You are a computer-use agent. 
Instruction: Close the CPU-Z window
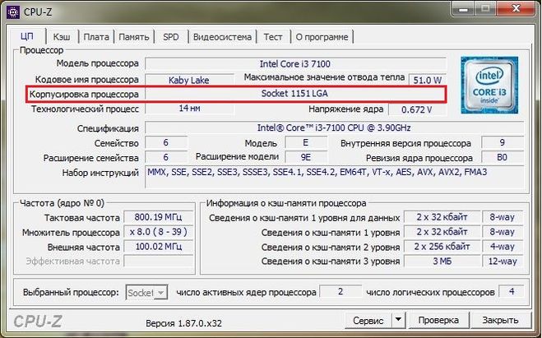(x=516, y=9)
